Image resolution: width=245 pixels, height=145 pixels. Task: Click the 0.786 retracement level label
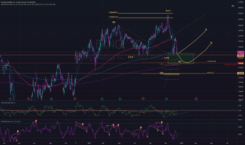[161, 79]
